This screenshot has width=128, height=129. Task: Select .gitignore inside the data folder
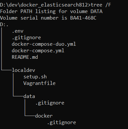pos(50,103)
